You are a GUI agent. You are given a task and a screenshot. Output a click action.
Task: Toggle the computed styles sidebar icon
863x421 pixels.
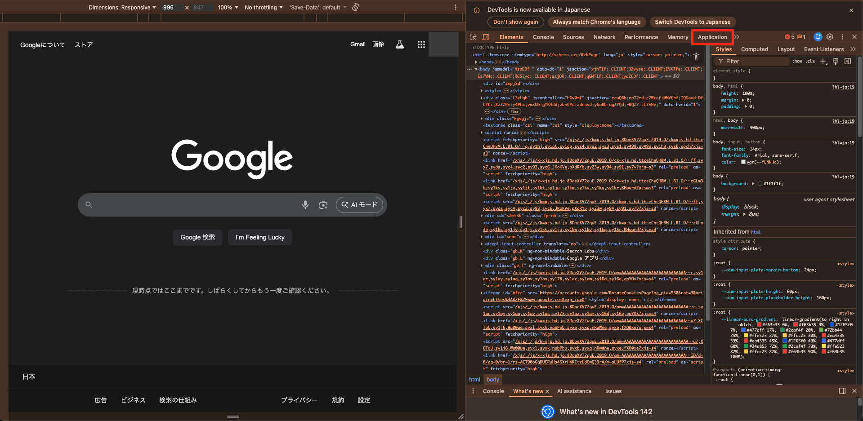(848, 62)
